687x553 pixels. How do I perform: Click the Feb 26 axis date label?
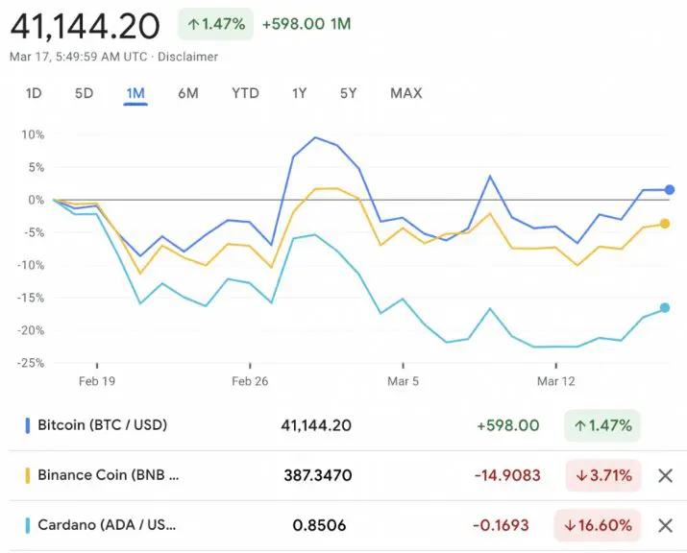pos(250,381)
